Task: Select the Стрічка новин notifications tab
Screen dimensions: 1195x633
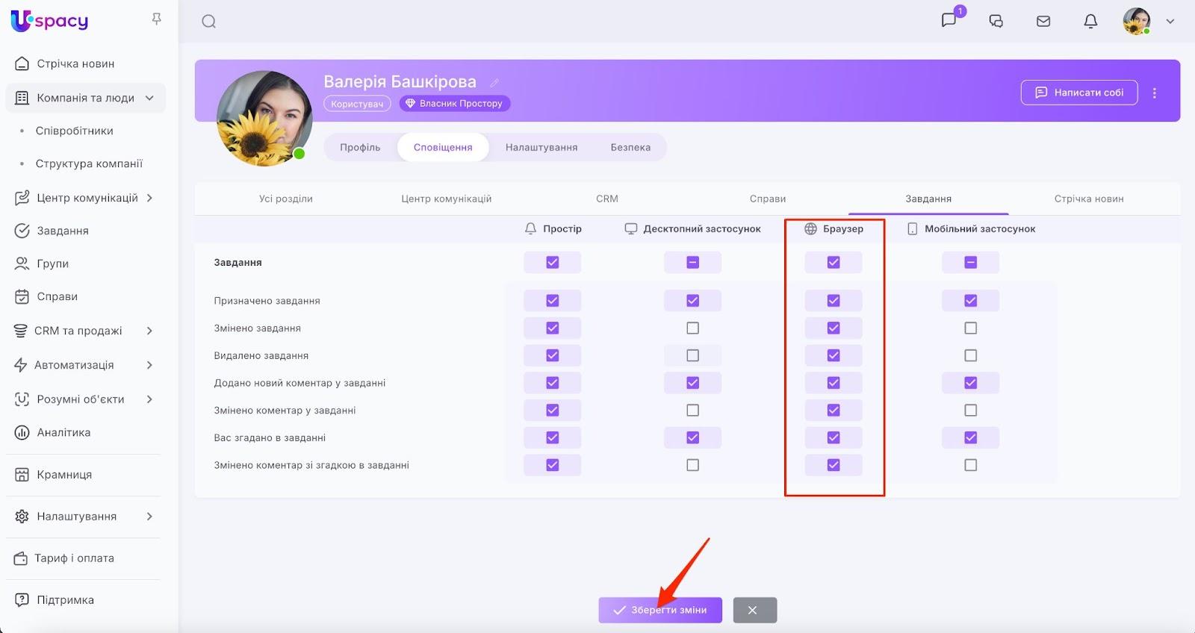Action: pos(1089,199)
